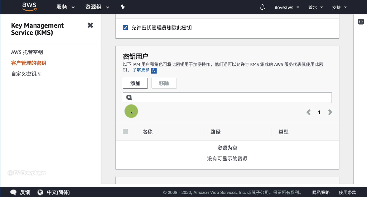Go to AWS 托管密钥
This screenshot has height=197, width=367.
coord(27,52)
